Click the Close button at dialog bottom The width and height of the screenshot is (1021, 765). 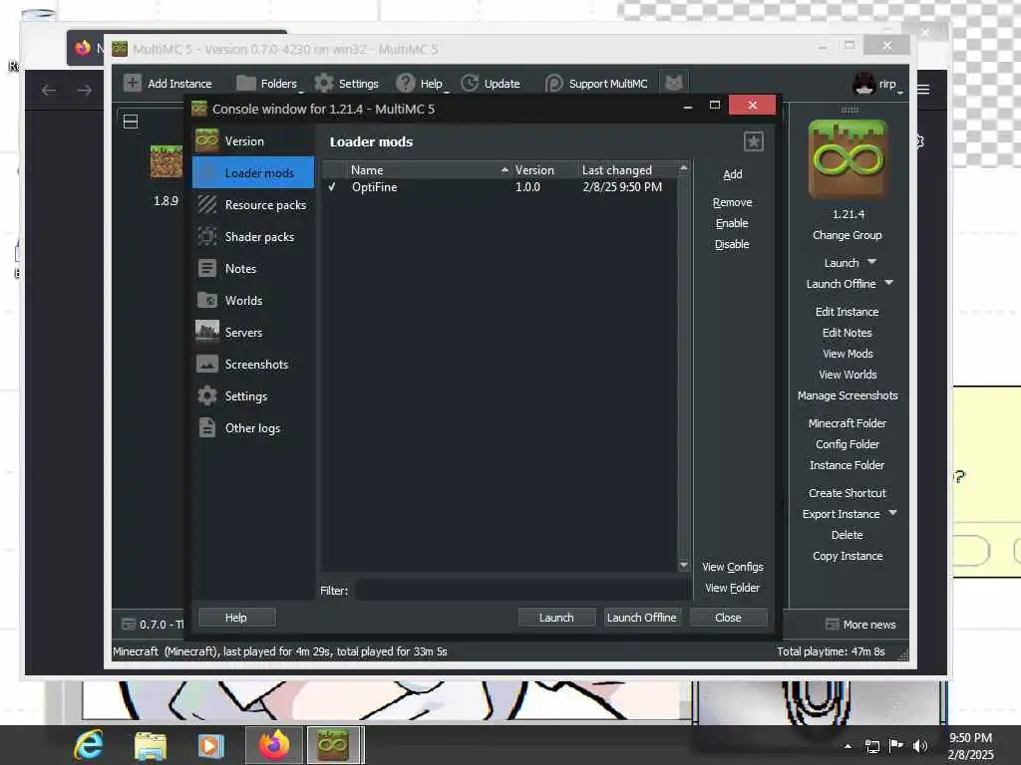(728, 618)
